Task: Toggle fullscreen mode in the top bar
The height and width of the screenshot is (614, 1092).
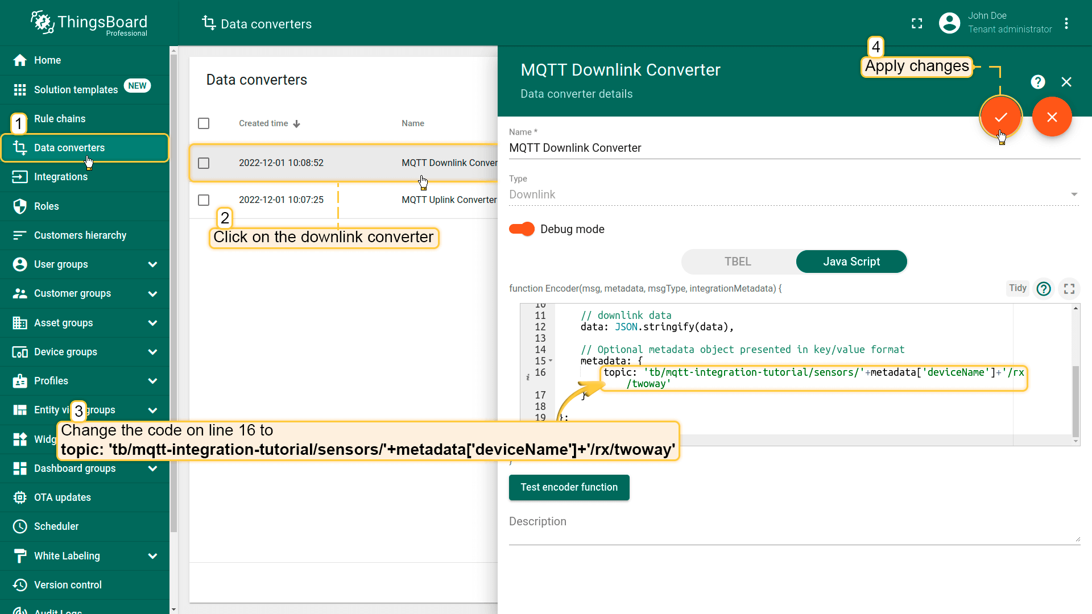Action: pyautogui.click(x=917, y=23)
